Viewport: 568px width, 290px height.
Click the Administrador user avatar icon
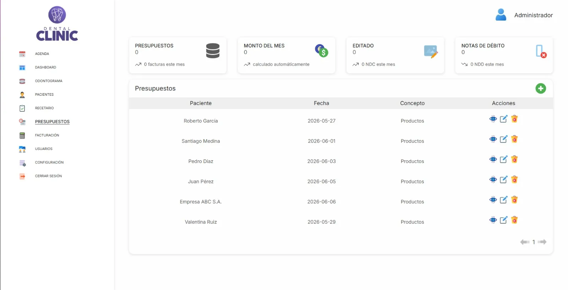click(x=501, y=15)
